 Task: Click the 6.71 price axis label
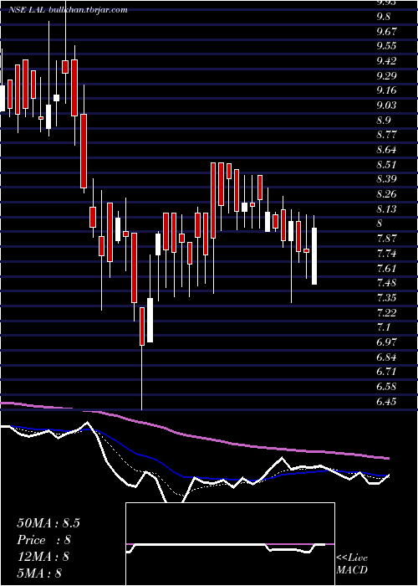386,372
